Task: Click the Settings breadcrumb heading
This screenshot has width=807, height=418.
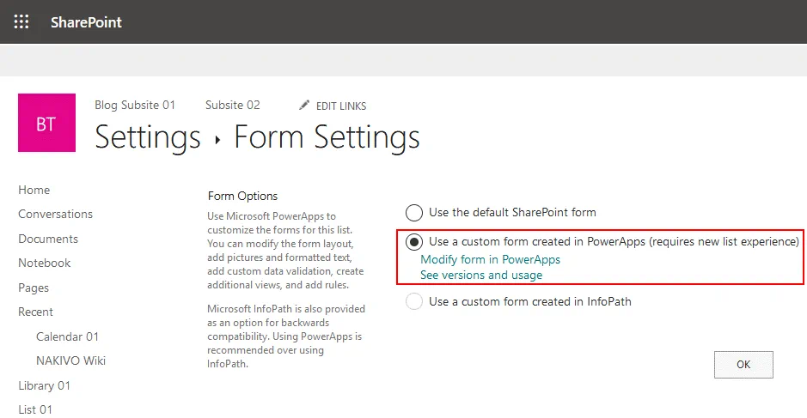Action: click(x=147, y=137)
